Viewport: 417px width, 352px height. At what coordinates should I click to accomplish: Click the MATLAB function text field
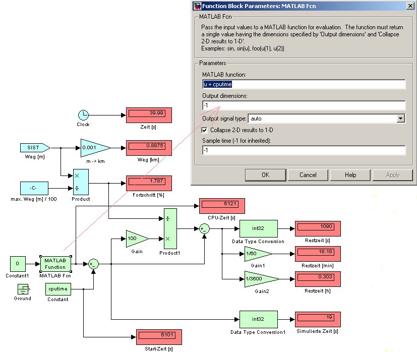click(x=304, y=85)
